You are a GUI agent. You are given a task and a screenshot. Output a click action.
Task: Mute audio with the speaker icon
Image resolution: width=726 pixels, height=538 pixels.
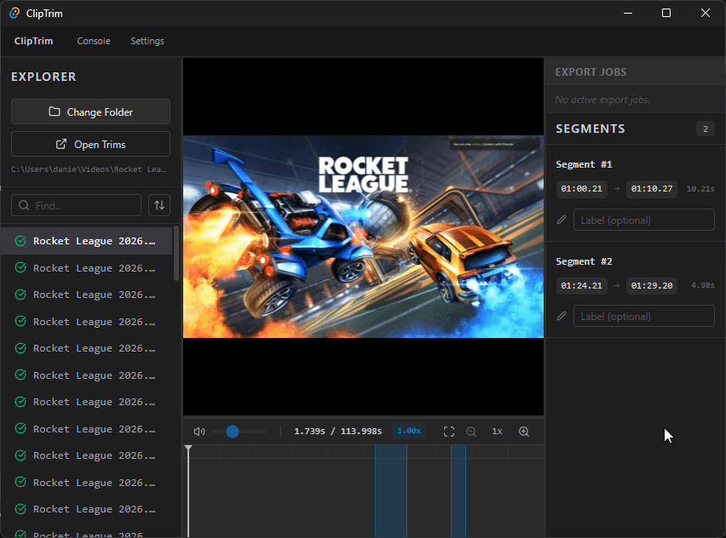click(x=199, y=432)
